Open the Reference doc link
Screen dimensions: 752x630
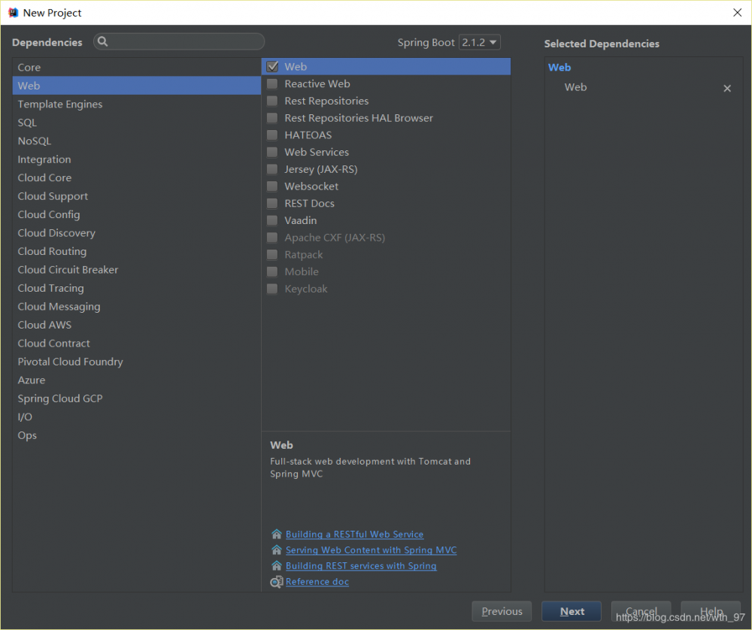317,582
